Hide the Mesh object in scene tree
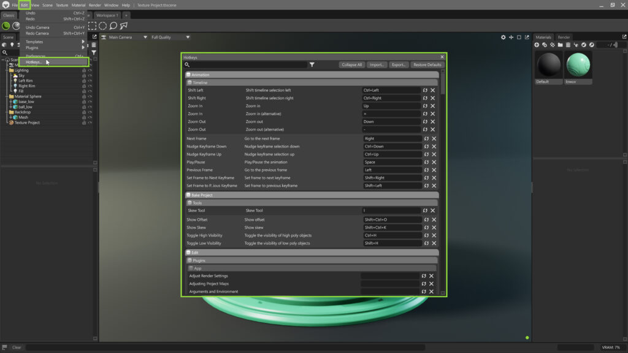 pyautogui.click(x=90, y=117)
